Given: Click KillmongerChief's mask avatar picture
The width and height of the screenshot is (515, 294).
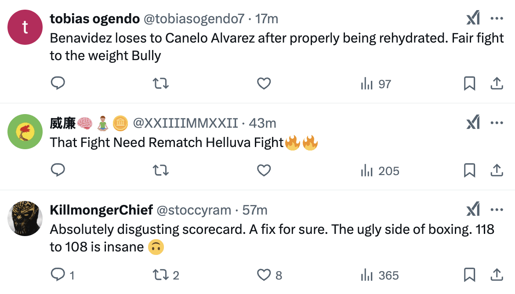Looking at the screenshot, I should click(25, 218).
